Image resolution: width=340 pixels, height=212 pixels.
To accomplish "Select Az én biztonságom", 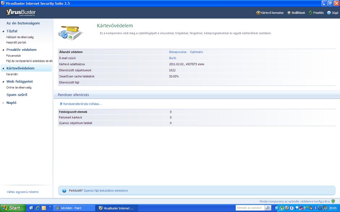I will click(x=23, y=23).
